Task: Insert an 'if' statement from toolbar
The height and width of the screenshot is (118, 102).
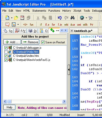Action: coord(41,25)
